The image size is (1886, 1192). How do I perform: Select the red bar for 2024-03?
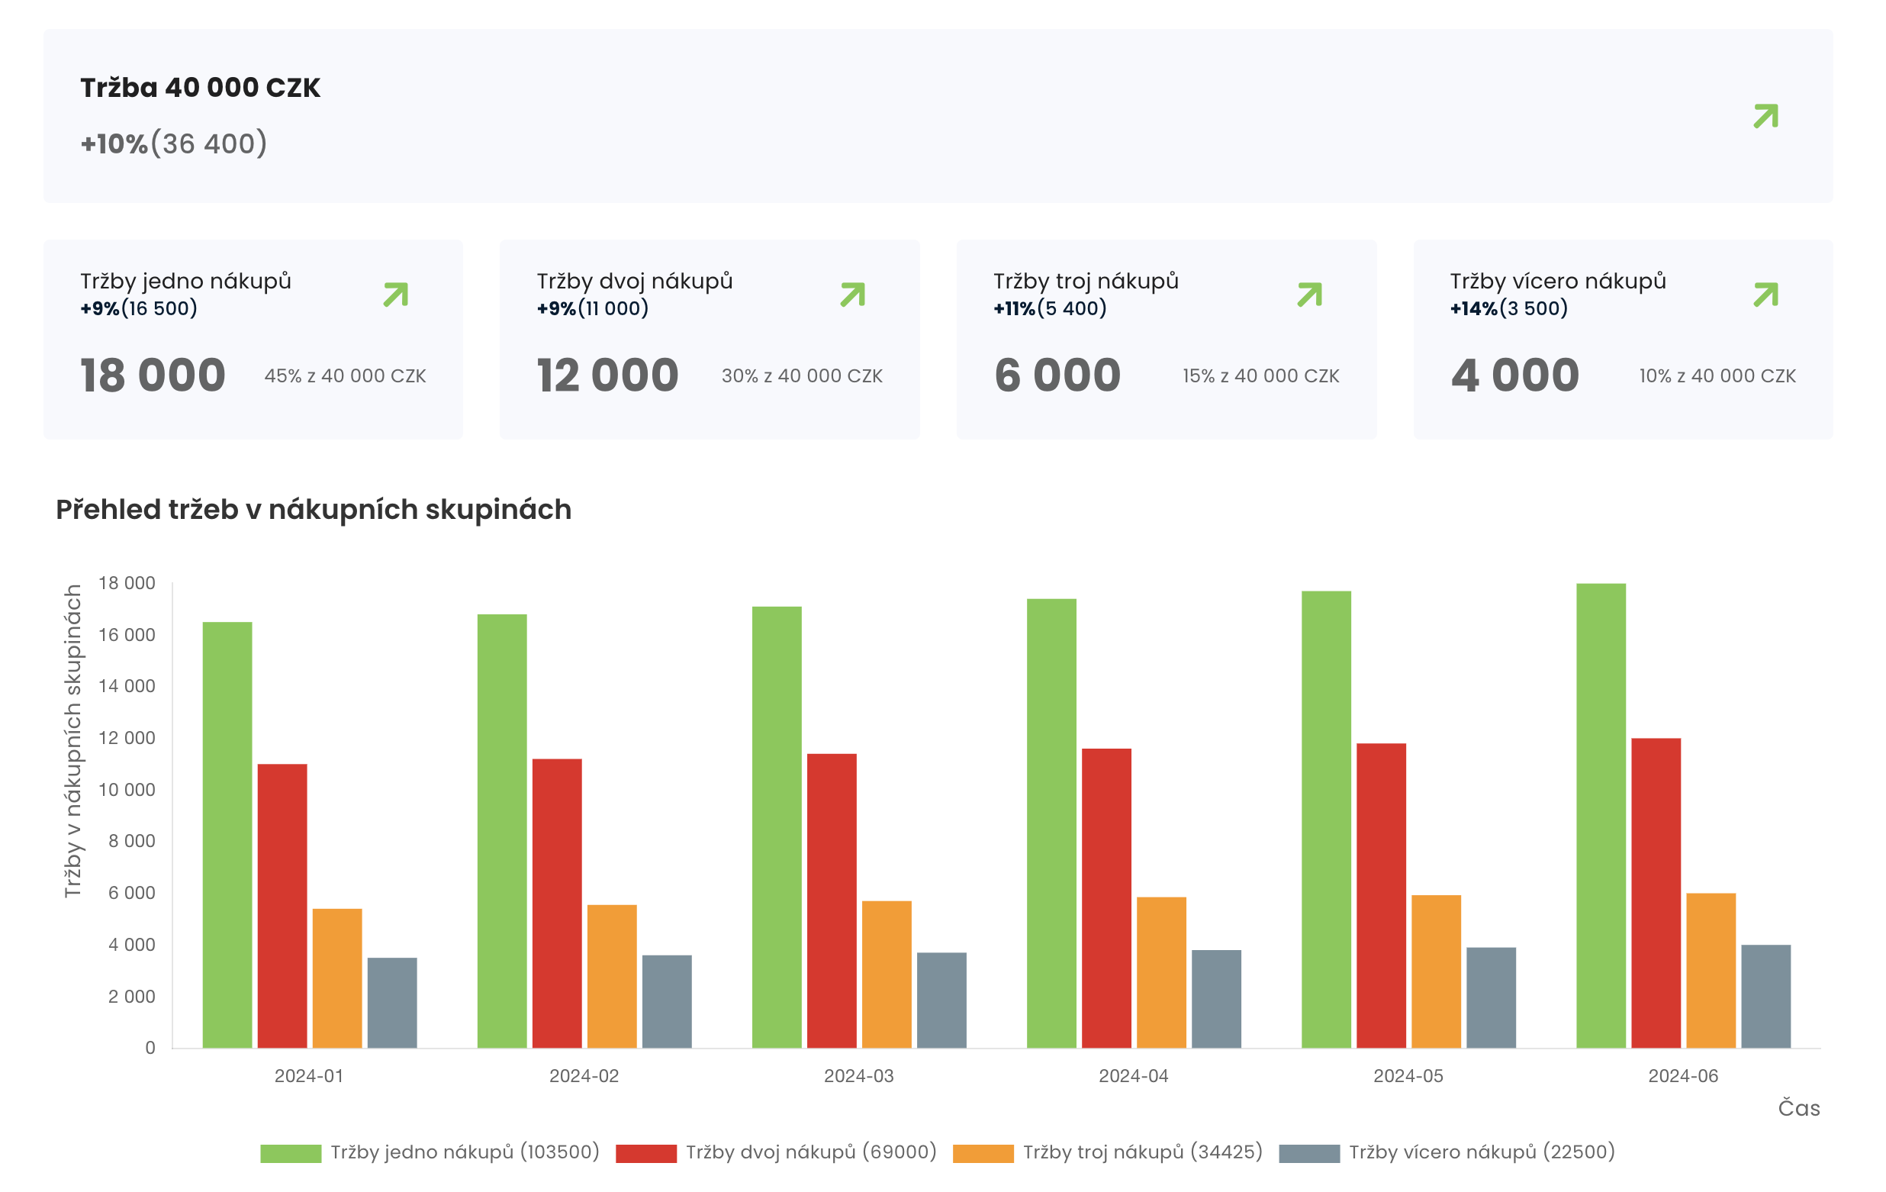click(832, 900)
